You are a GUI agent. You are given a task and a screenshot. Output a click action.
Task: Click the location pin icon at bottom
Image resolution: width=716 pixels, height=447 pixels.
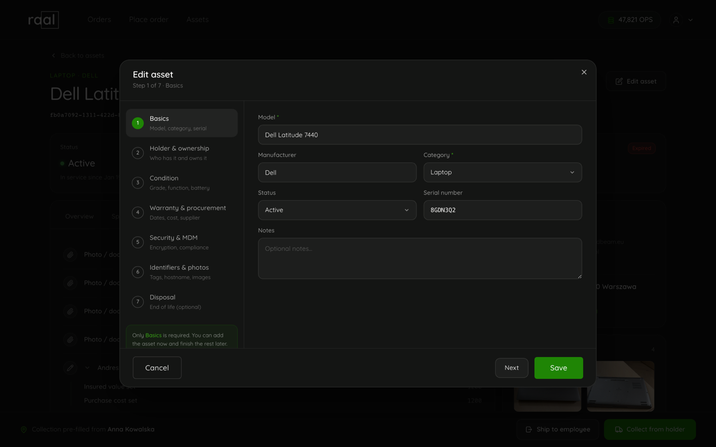click(24, 430)
